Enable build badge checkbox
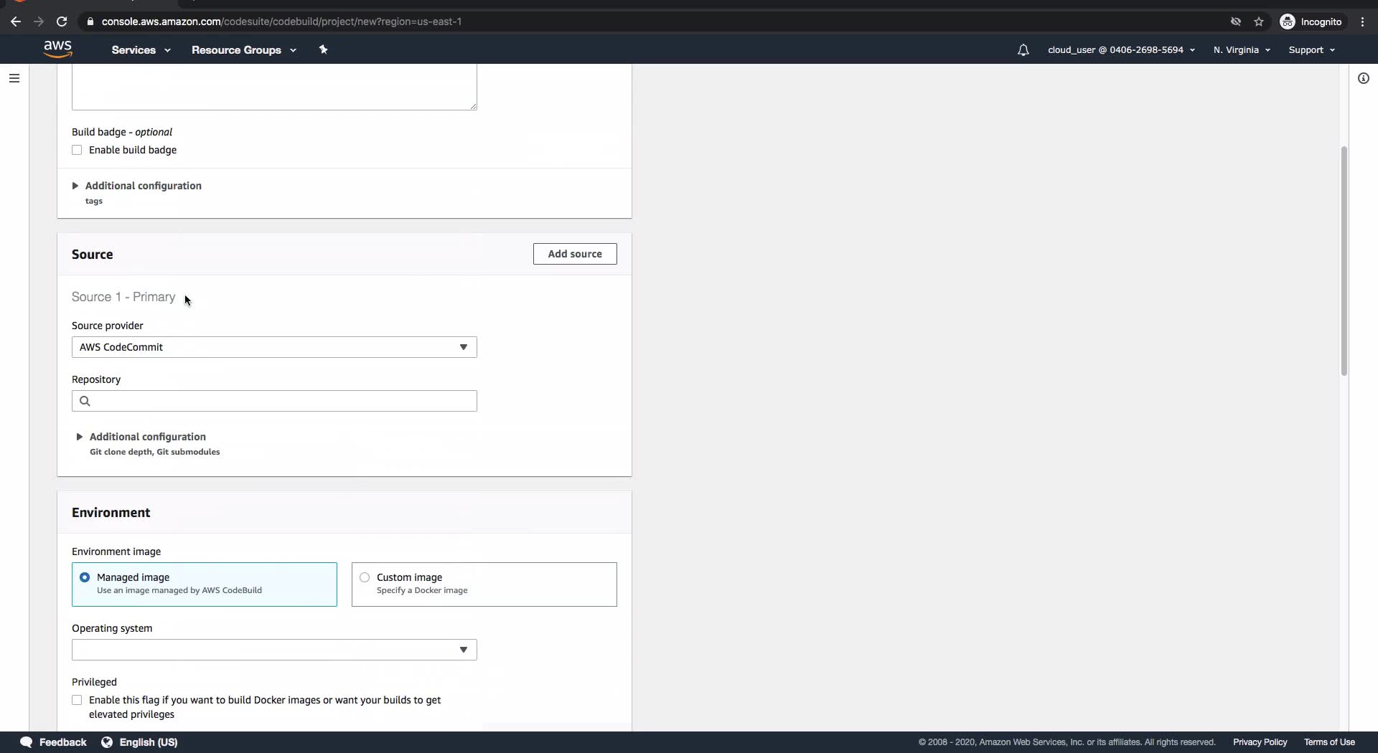This screenshot has width=1378, height=753. point(77,150)
